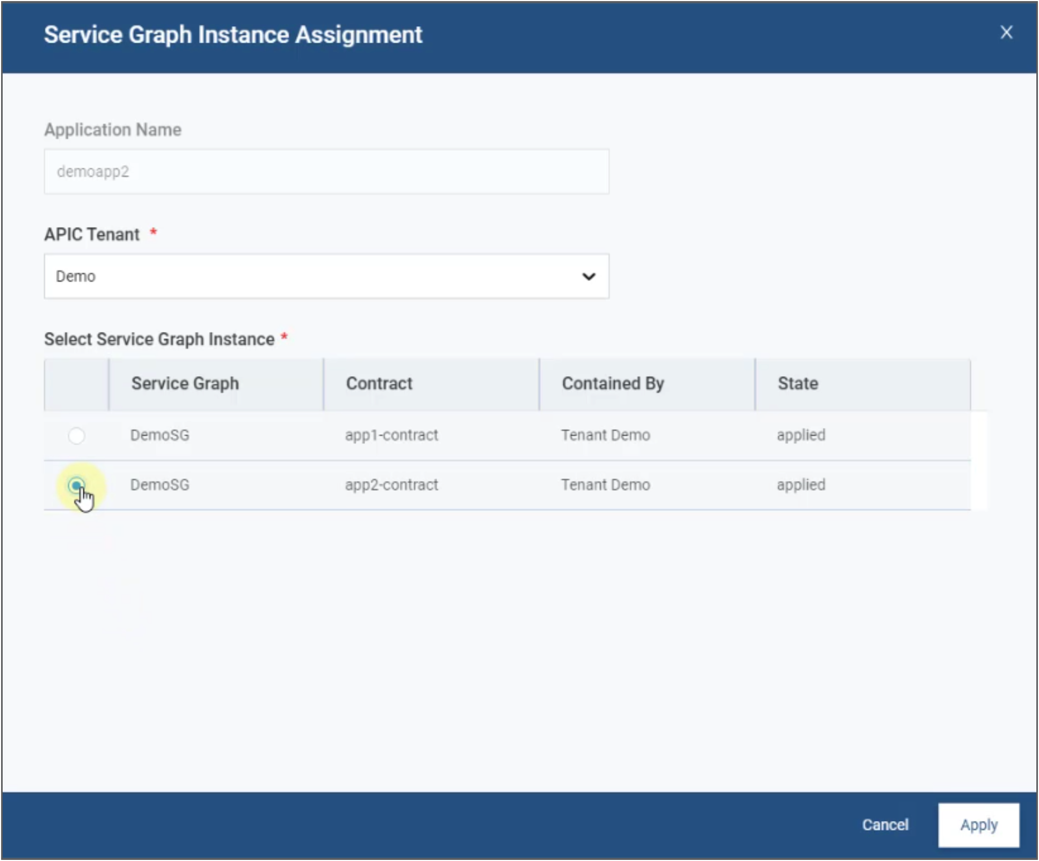Viewport: 1039px width, 861px height.
Task: Click the Contained By column header
Action: coord(648,384)
